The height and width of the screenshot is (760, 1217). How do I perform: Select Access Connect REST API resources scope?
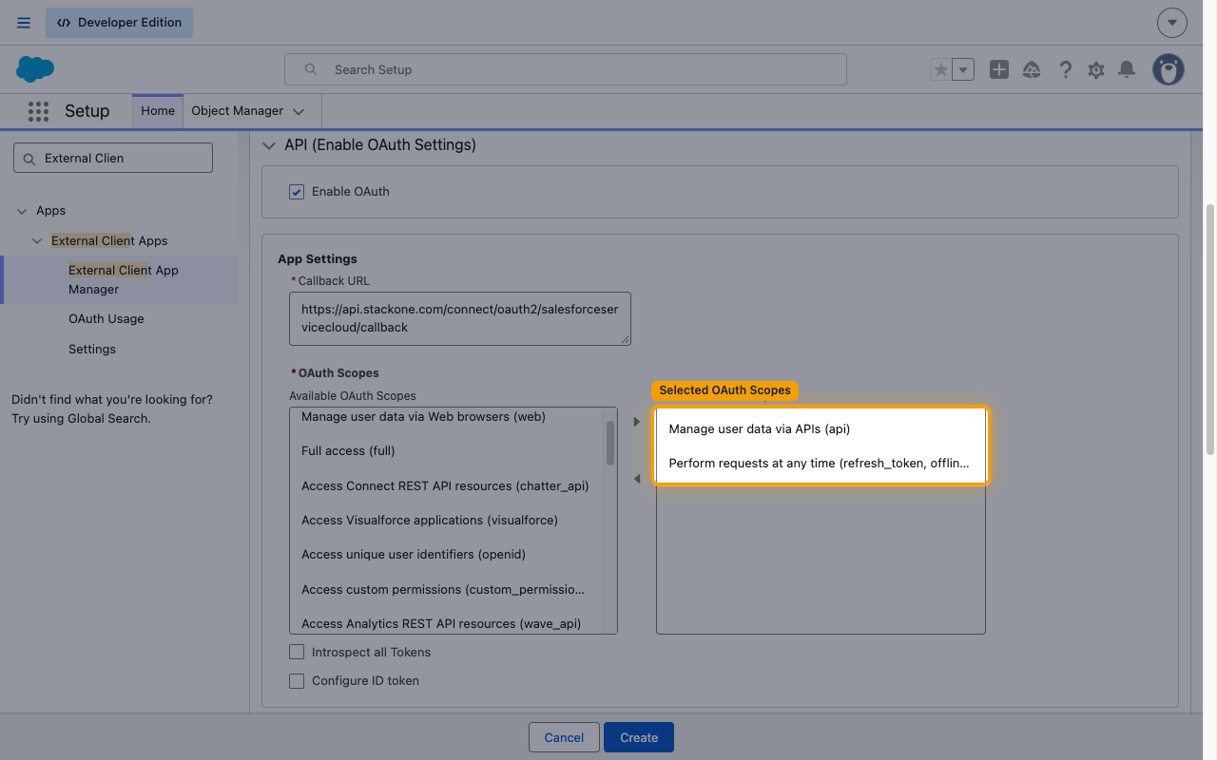(447, 485)
